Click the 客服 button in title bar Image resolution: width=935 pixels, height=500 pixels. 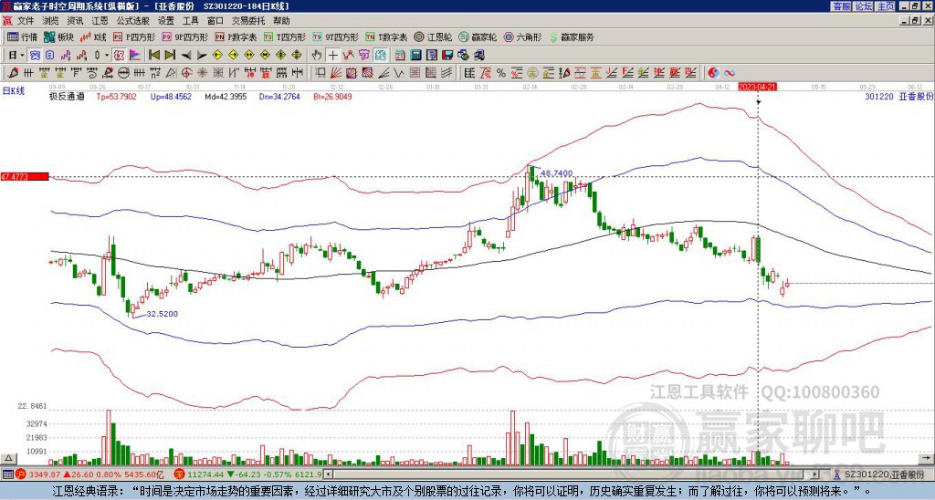click(x=841, y=6)
